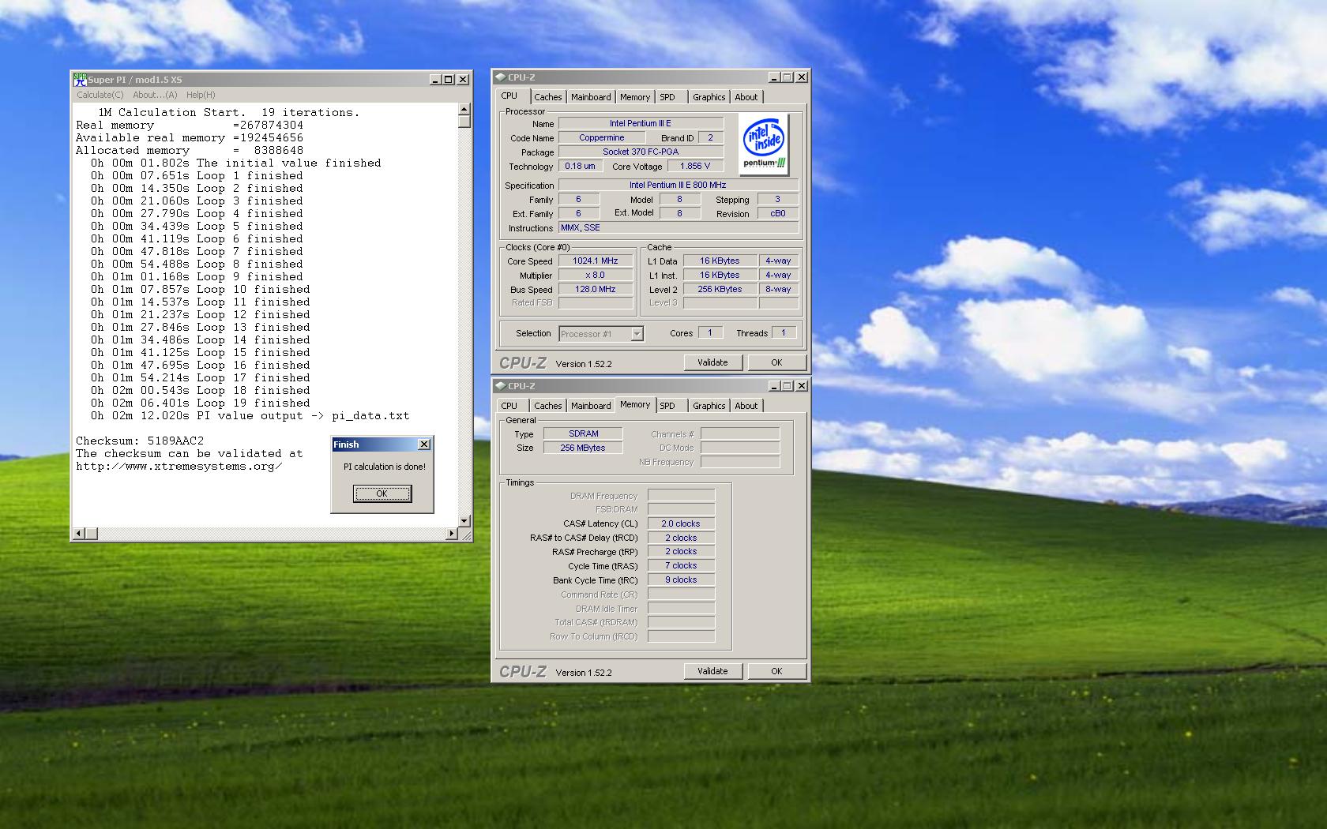Click the Core Voltage 1.856 V field
Screen dimensions: 1327x829
695,166
